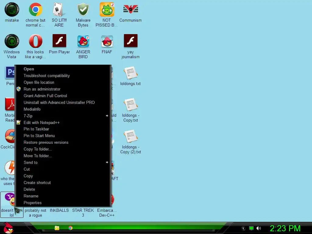Select the Communism desktop icon
Image resolution: width=312 pixels, height=234 pixels.
point(130,9)
